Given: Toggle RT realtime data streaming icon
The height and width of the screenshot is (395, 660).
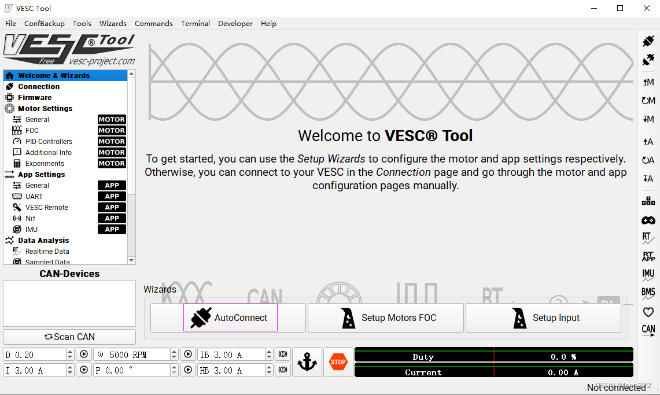Looking at the screenshot, I should (x=648, y=238).
